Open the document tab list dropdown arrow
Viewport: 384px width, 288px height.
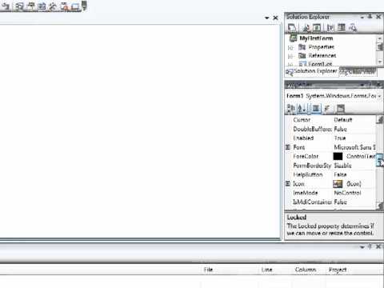(267, 18)
